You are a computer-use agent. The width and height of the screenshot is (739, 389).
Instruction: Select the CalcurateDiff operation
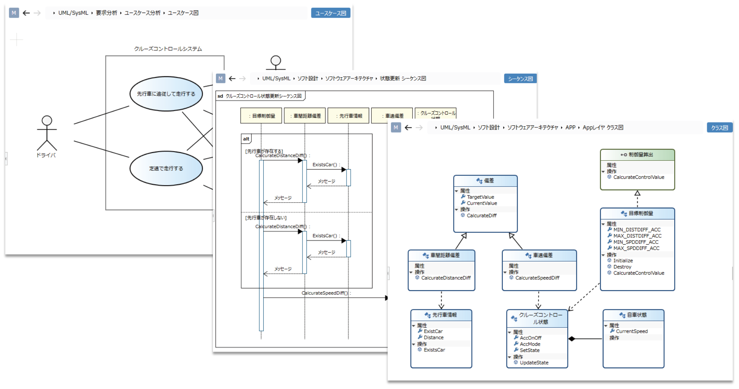481,215
